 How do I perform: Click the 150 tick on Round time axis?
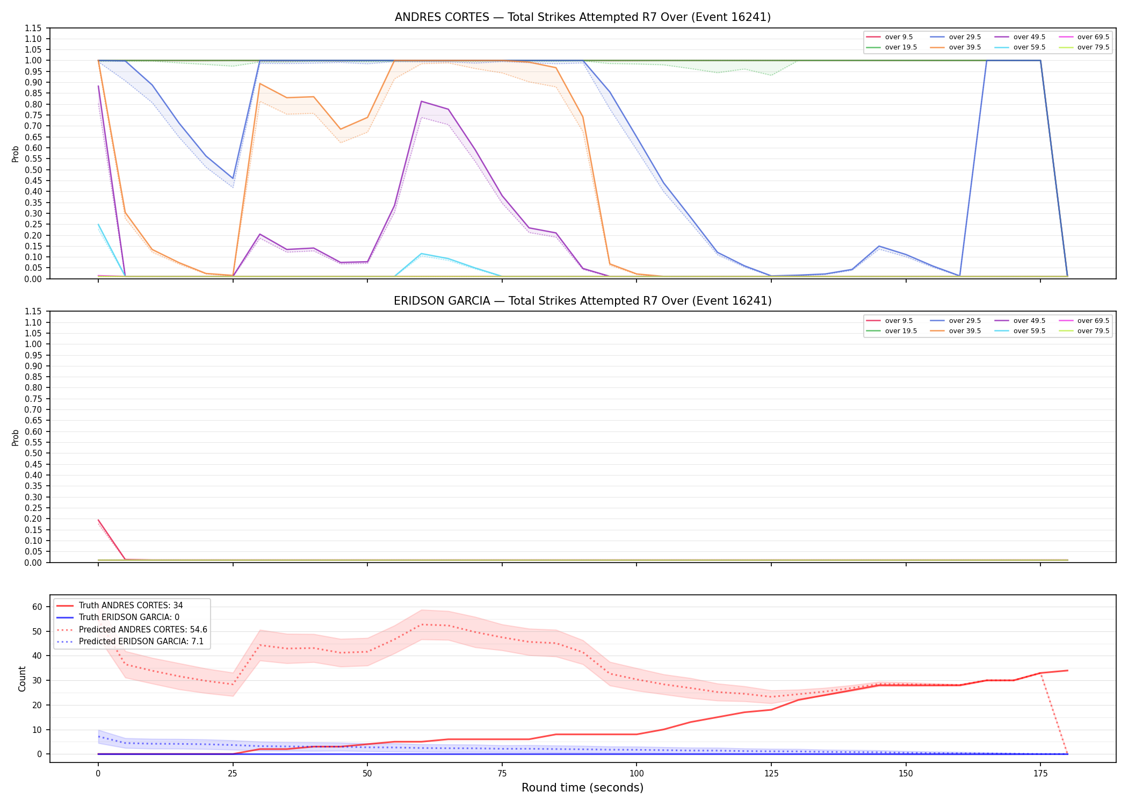(x=906, y=774)
